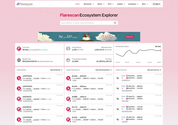178x125 pixels.
Task: Click transaction 0x24f...03f6aa icon
Action: coord(68,89)
